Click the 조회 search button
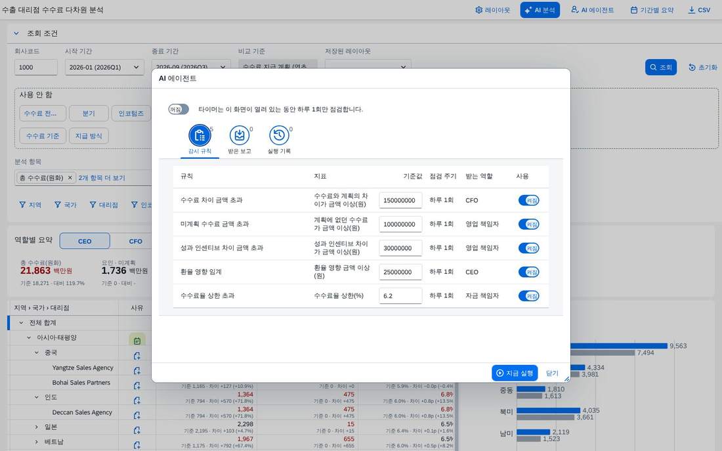Screen dimensions: 722x451 tap(661, 67)
